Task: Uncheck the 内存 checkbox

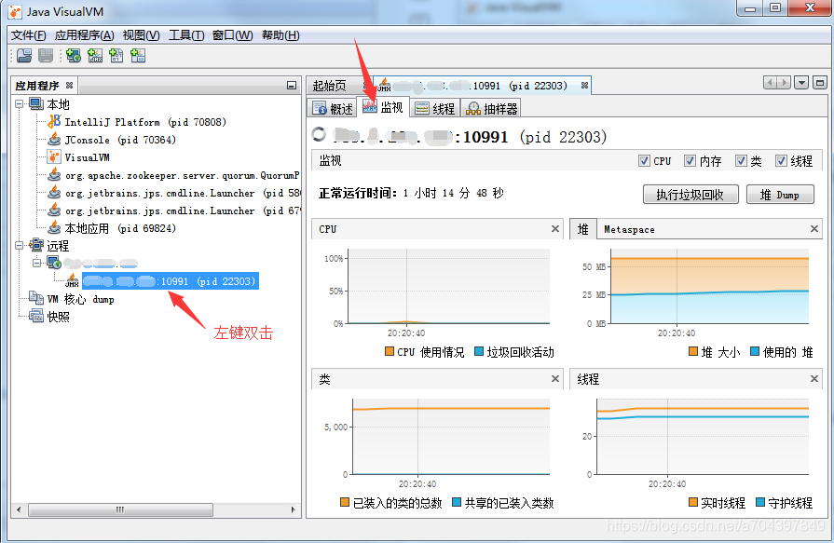Action: [690, 160]
